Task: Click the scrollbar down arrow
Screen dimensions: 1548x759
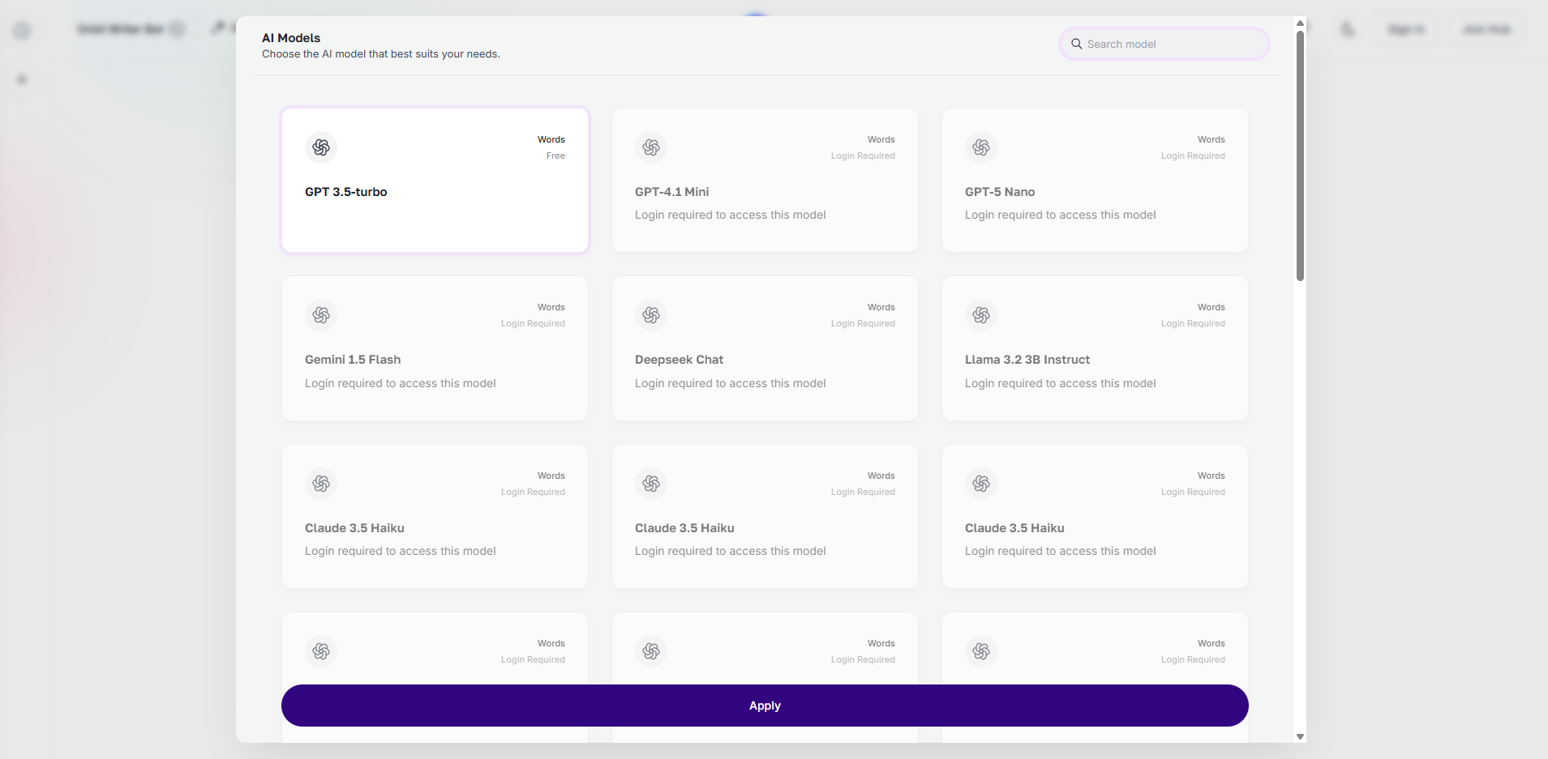Action: coord(1300,736)
